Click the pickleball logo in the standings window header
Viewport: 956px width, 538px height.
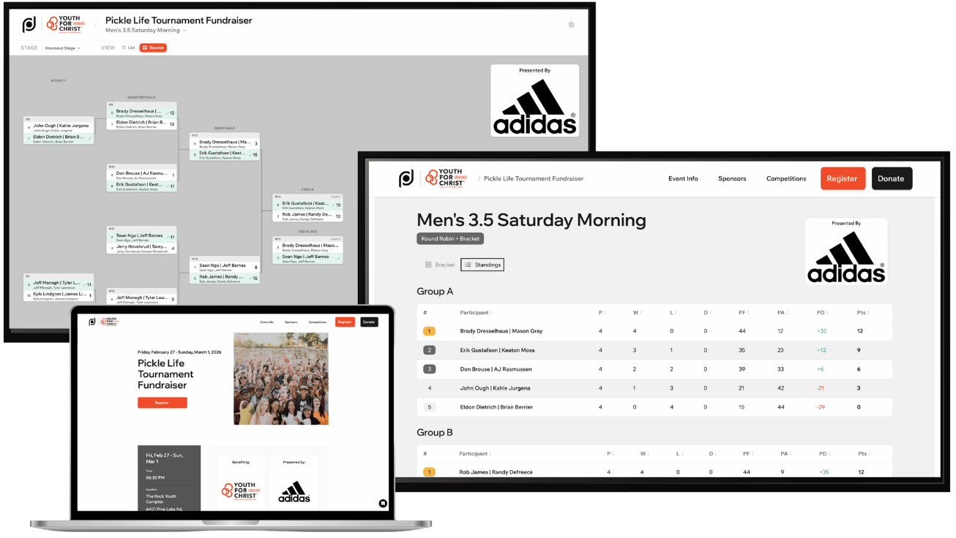406,178
